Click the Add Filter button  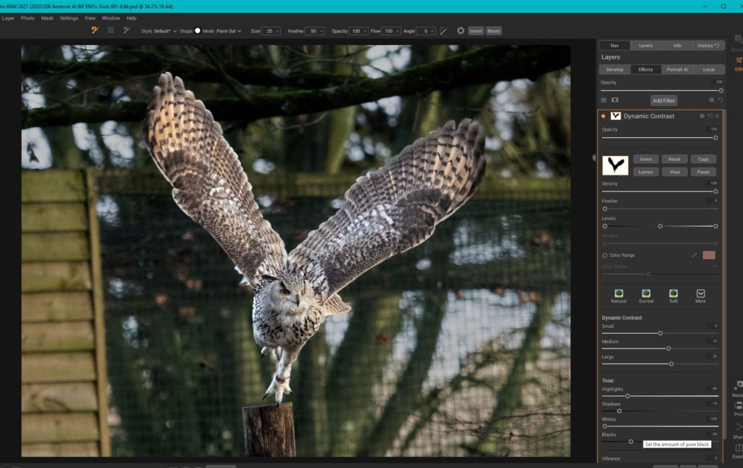pos(663,100)
